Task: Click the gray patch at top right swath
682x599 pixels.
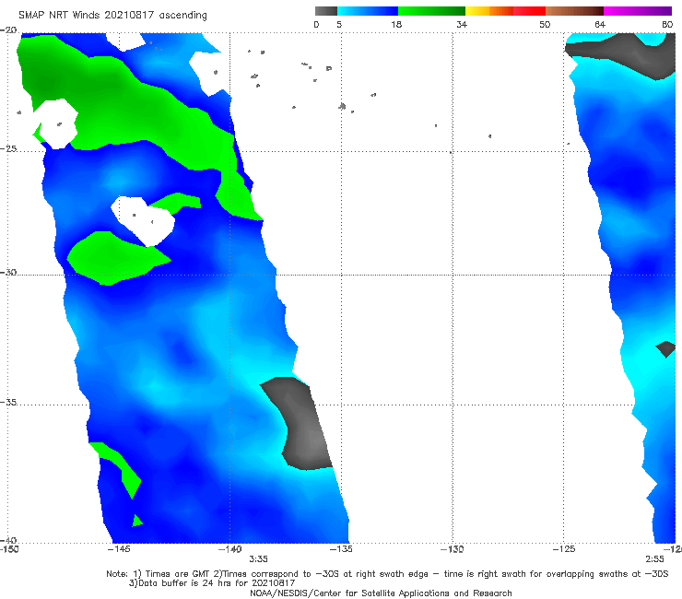Action: pos(630,54)
